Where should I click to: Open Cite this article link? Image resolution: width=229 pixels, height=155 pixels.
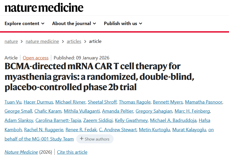point(72,152)
